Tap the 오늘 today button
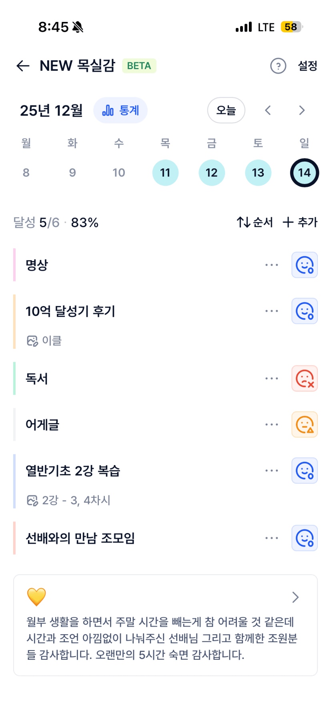 [x=226, y=110]
